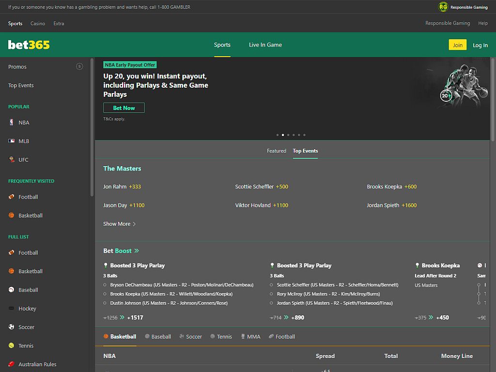Expand Show More under The Masters odds

pos(119,224)
